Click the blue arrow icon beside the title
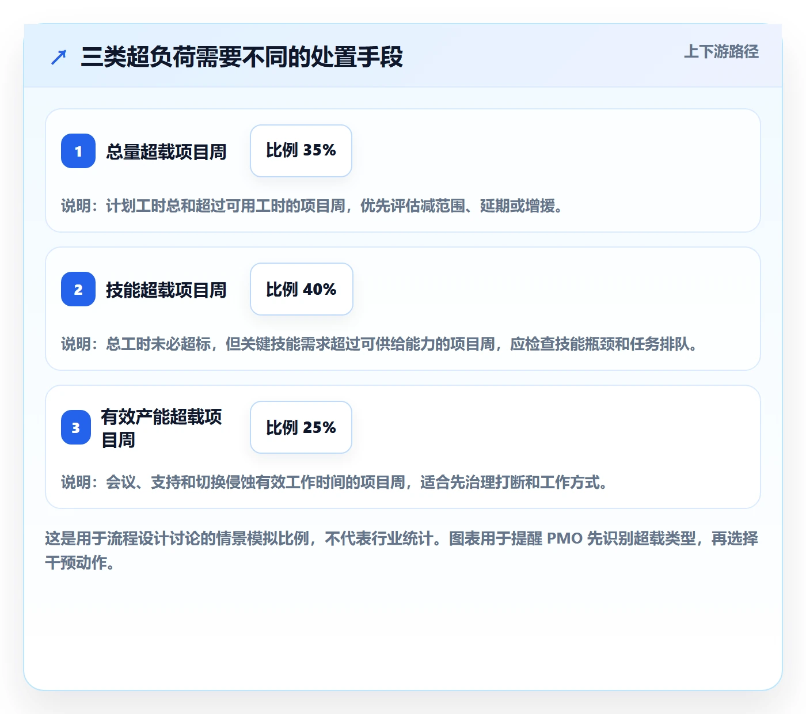806x714 pixels. pos(59,58)
